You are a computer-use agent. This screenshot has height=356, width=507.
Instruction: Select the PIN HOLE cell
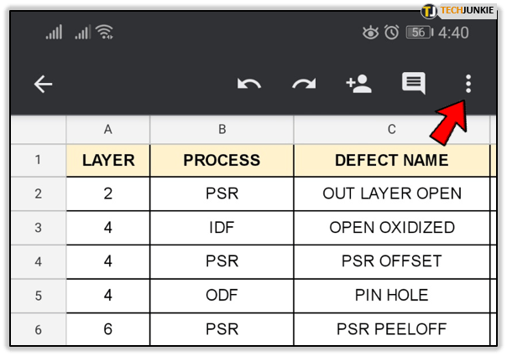point(391,295)
